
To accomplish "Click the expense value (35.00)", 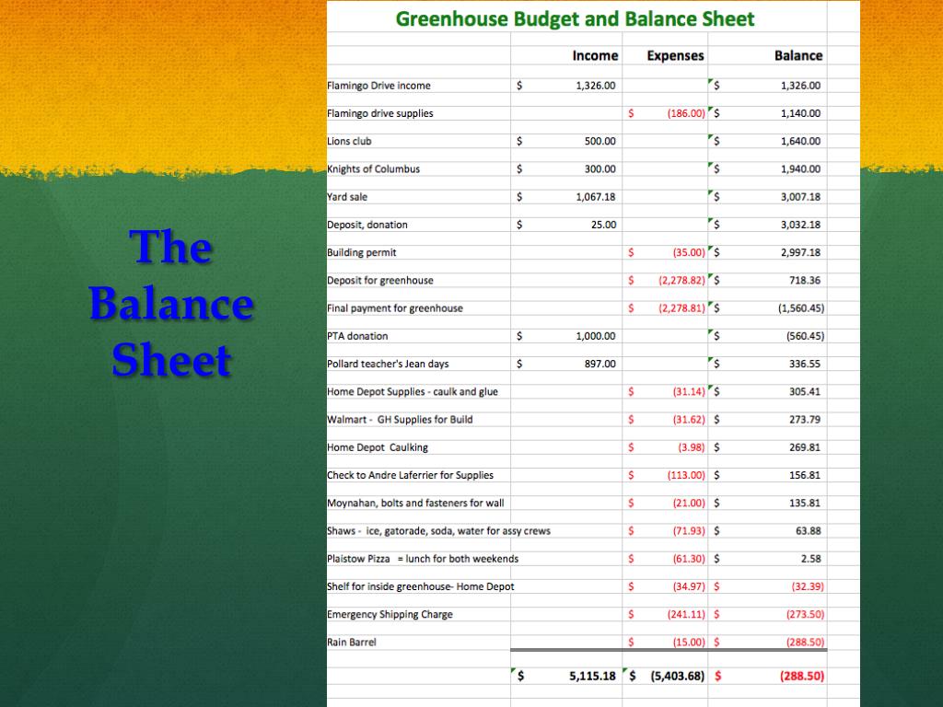I will (x=689, y=252).
